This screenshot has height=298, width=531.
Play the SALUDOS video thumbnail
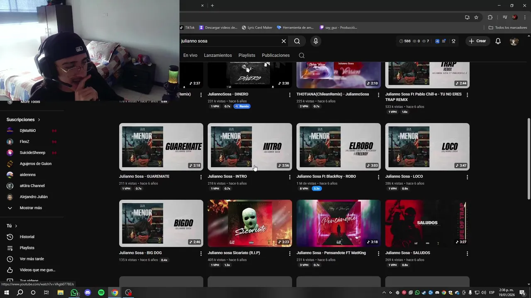point(427,223)
